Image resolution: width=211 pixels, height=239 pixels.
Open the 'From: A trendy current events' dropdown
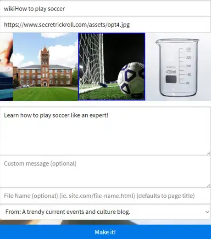pyautogui.click(x=105, y=212)
